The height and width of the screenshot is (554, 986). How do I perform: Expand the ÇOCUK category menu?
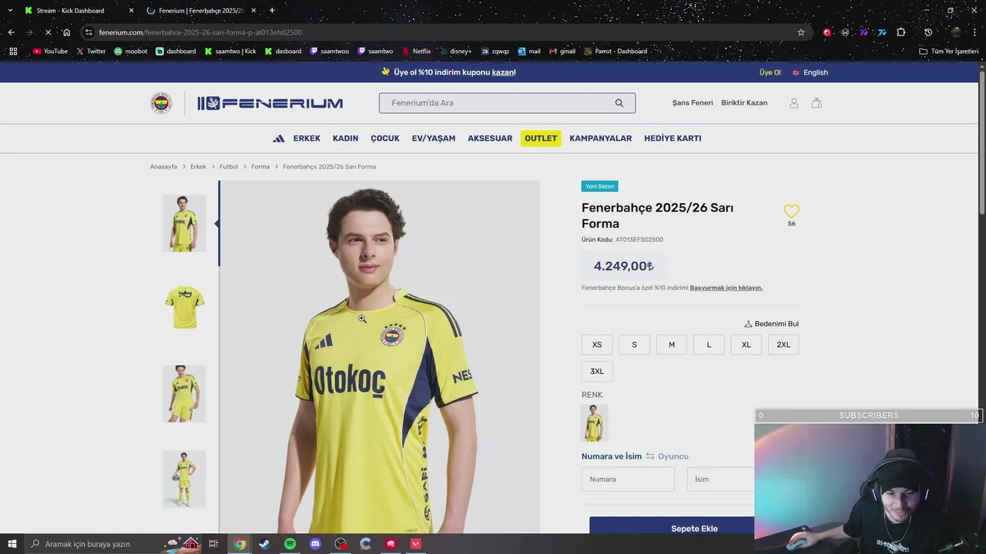(385, 138)
